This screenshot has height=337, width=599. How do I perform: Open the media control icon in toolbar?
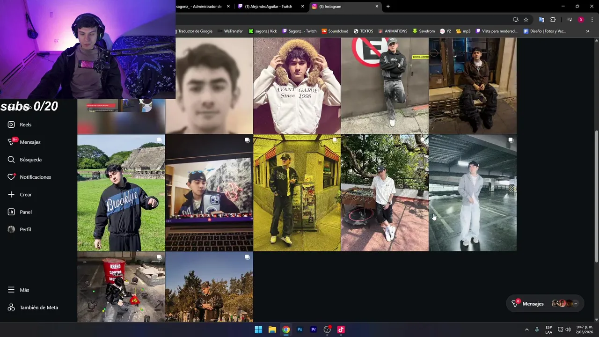tap(570, 20)
